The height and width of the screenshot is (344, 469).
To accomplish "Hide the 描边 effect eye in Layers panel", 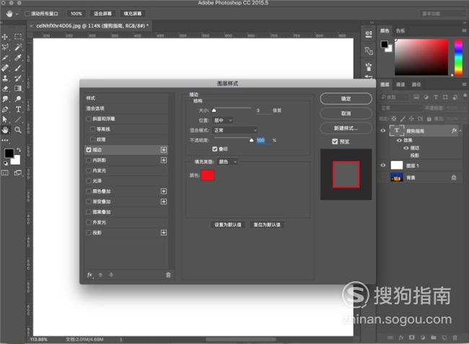I will click(406, 148).
